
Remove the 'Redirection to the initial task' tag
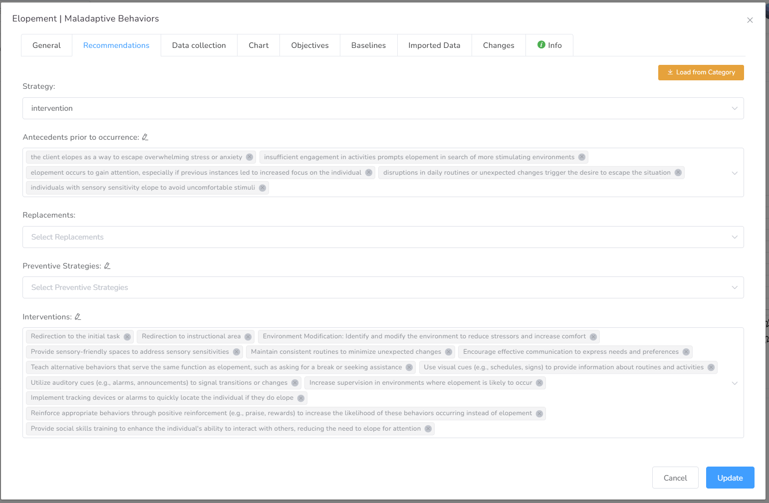tap(127, 337)
